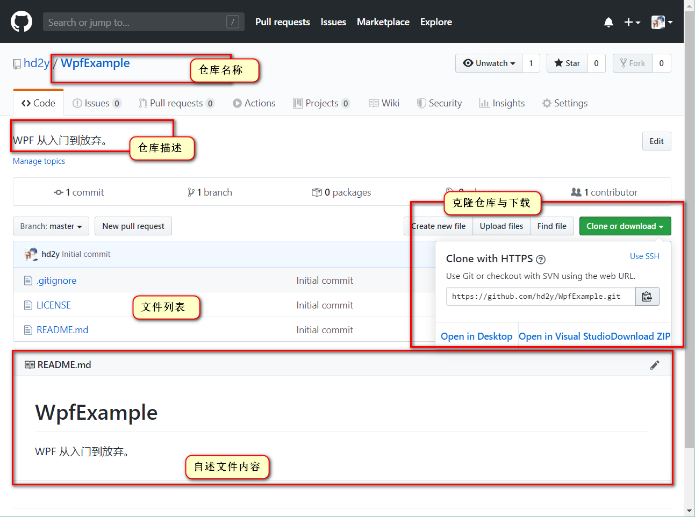Viewport: 695px width, 517px height.
Task: Switch to the Projects tab
Action: (x=321, y=103)
